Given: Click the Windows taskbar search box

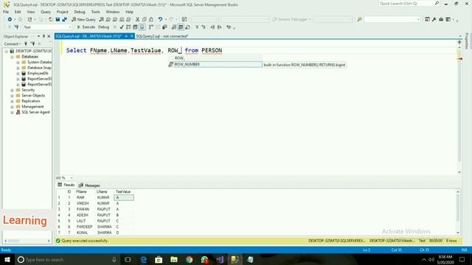Looking at the screenshot, I should (67, 260).
